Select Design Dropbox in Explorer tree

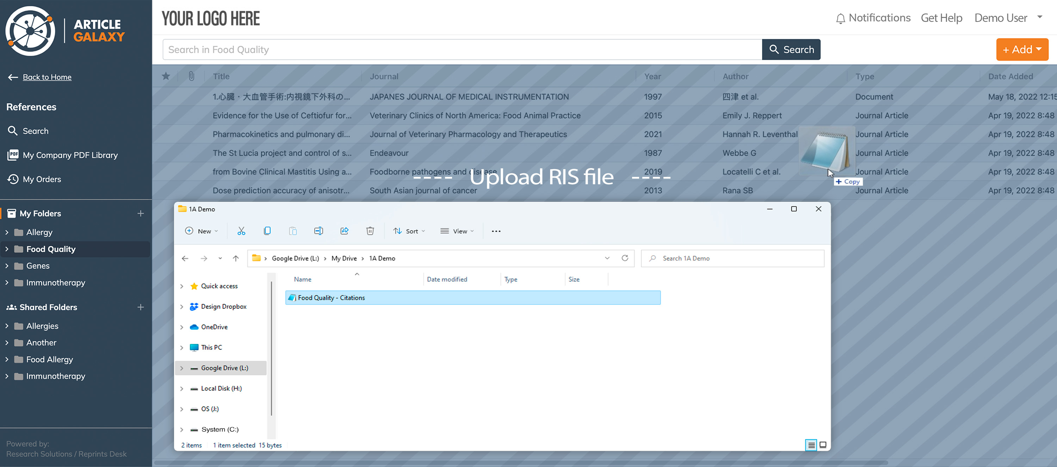click(224, 307)
